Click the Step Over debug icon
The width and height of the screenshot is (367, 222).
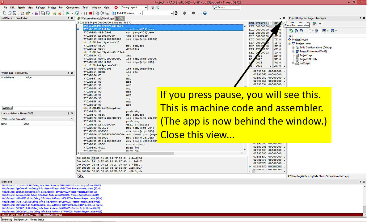click(102, 13)
